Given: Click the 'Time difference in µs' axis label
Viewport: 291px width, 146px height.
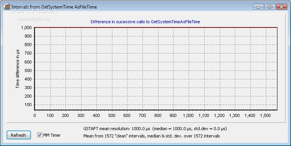Looking at the screenshot, I should coord(18,69).
